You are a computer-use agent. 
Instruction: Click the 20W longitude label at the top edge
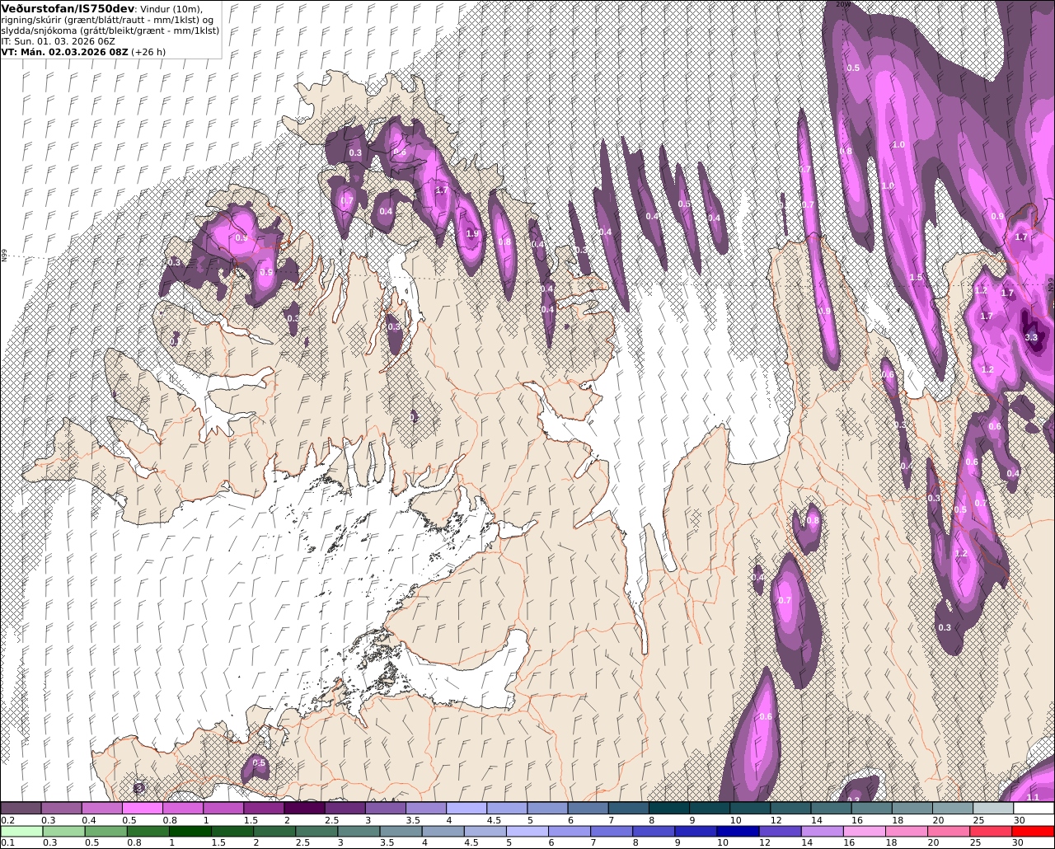click(842, 4)
